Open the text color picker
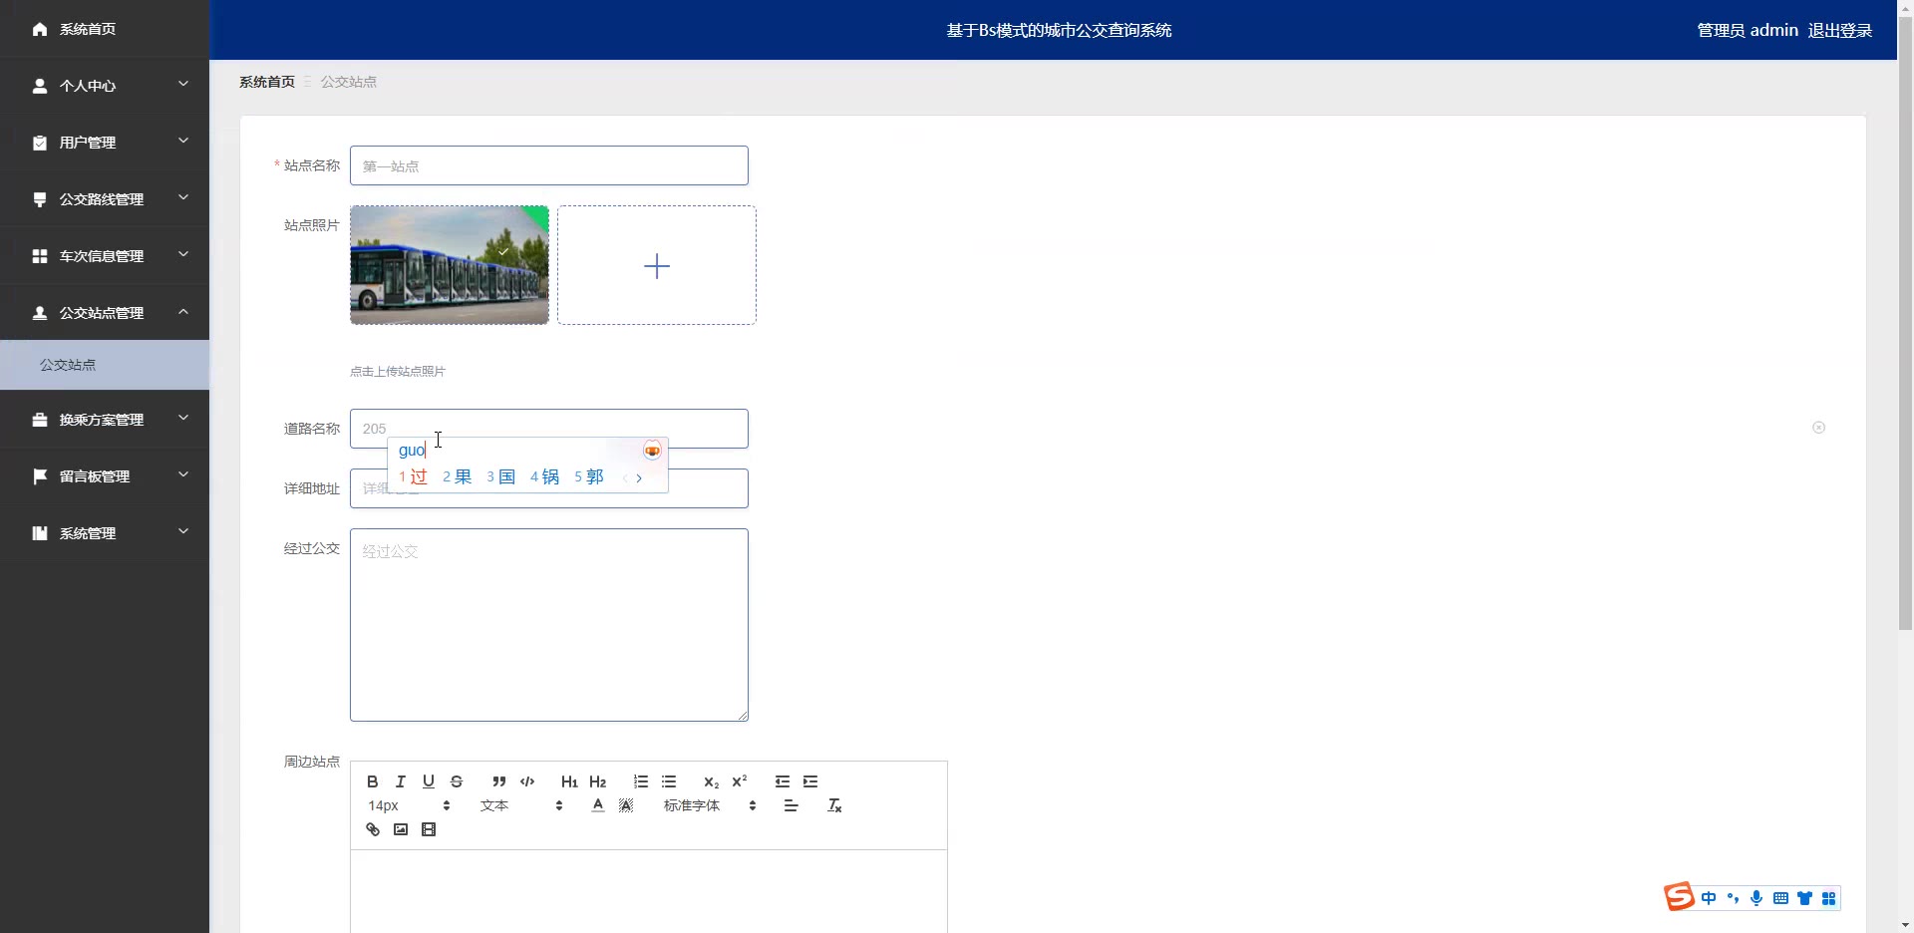The height and width of the screenshot is (933, 1914). tap(598, 805)
